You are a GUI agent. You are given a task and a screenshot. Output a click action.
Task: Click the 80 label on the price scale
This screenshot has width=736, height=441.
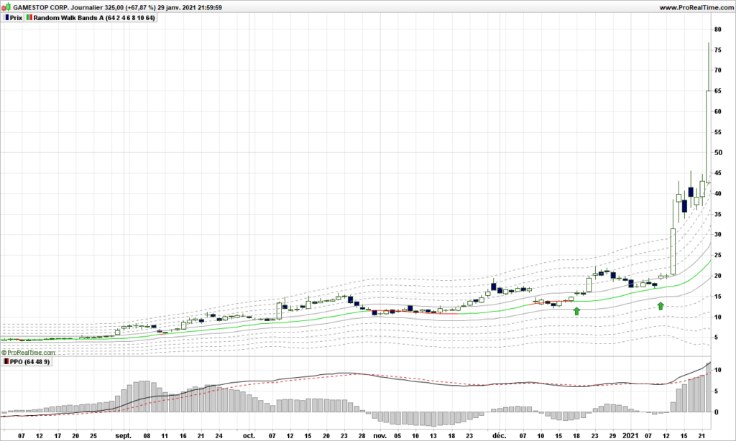[718, 29]
